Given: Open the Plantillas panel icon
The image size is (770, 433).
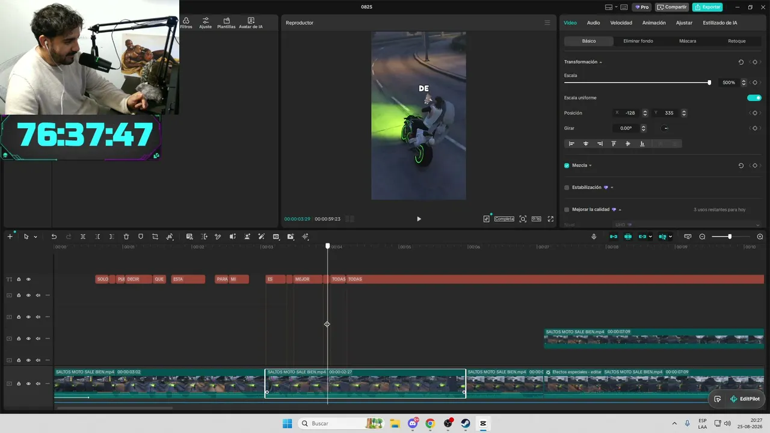Looking at the screenshot, I should pos(226,23).
